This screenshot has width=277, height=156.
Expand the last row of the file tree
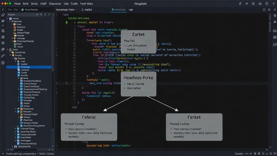pos(12,147)
